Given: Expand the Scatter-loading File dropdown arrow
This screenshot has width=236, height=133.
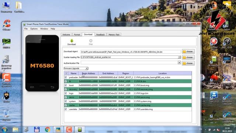Looking at the screenshot, I should (x=179, y=57).
